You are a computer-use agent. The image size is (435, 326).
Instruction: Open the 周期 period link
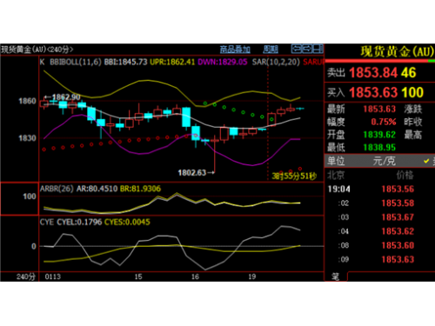coord(271,50)
